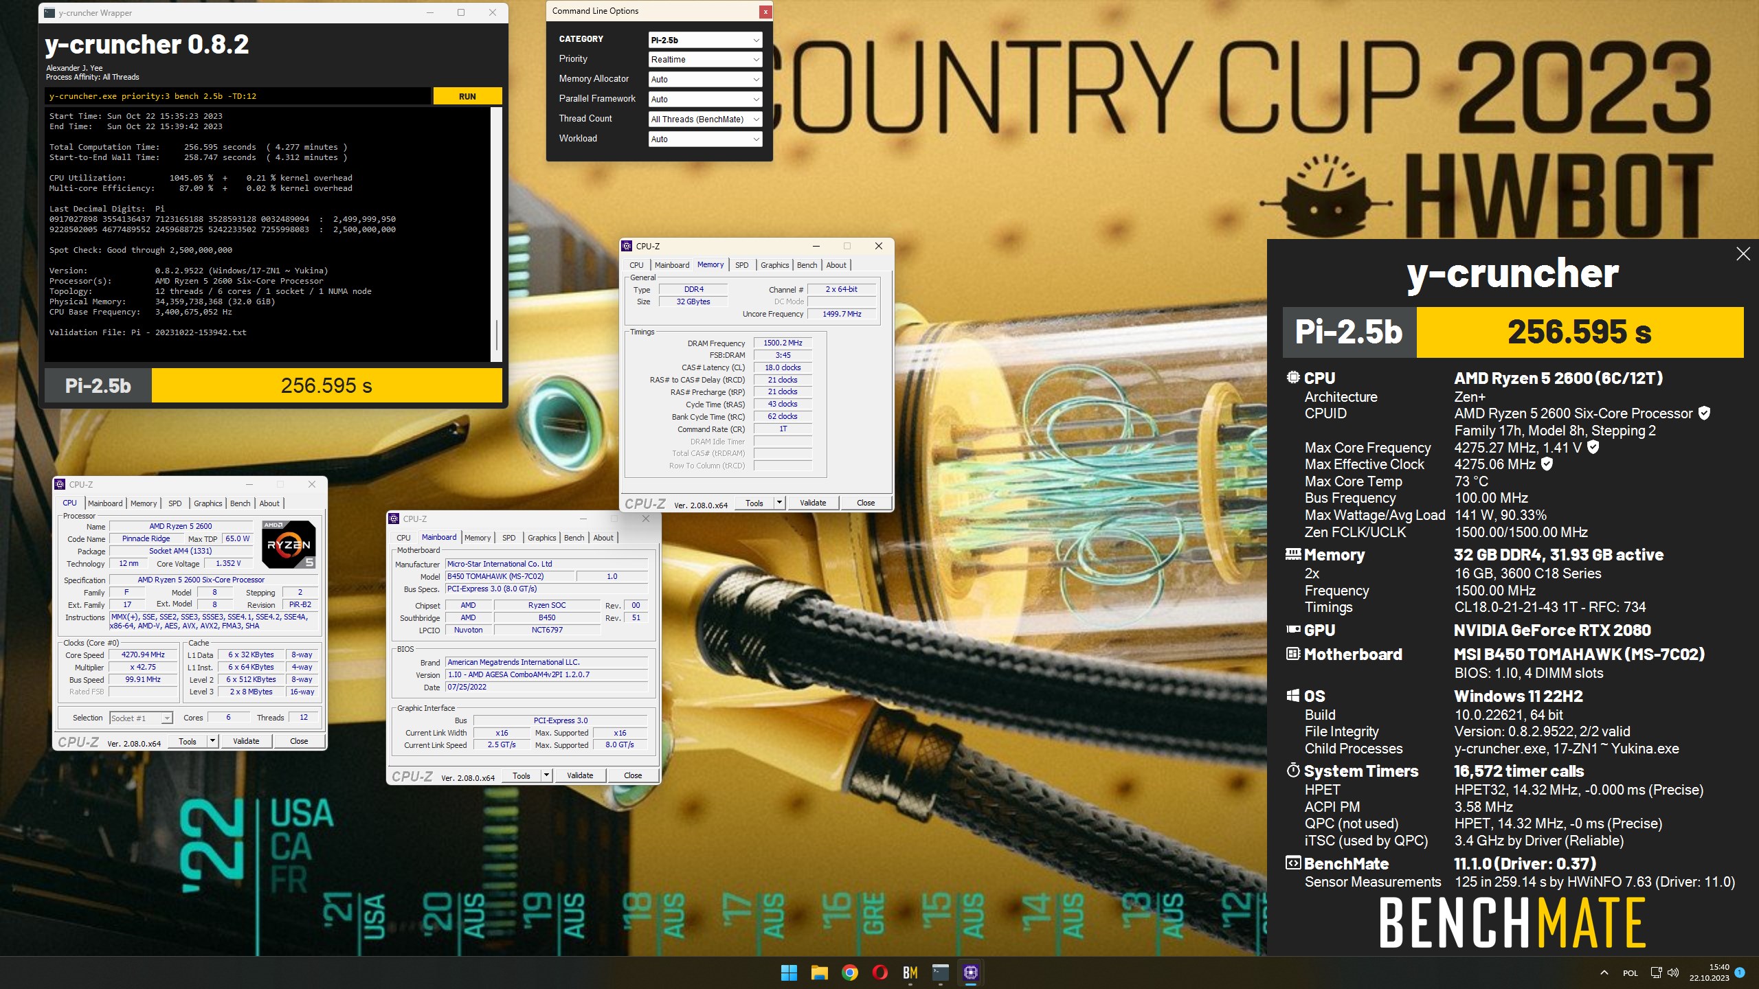
Task: Click the Max Core Frequency verified shield icon
Action: (x=1593, y=447)
